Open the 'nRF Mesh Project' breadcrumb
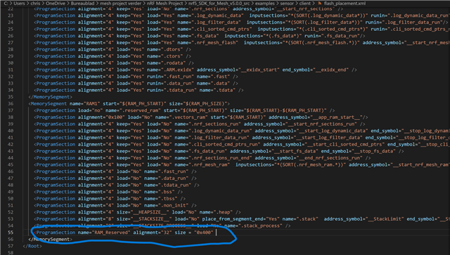Image resolution: width=450 pixels, height=255 pixels. [x=165, y=4]
